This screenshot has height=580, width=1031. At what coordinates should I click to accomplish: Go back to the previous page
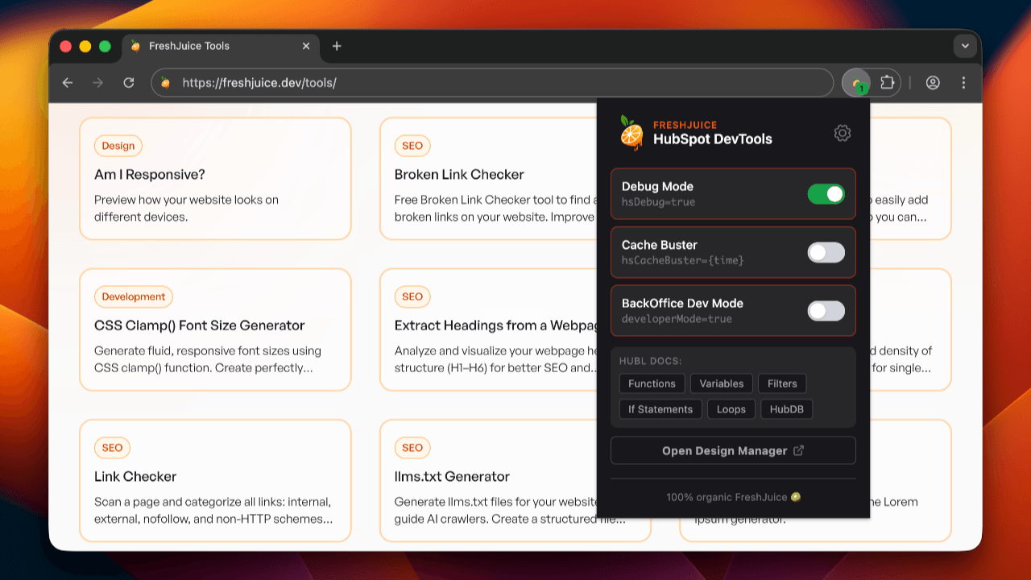pos(68,82)
